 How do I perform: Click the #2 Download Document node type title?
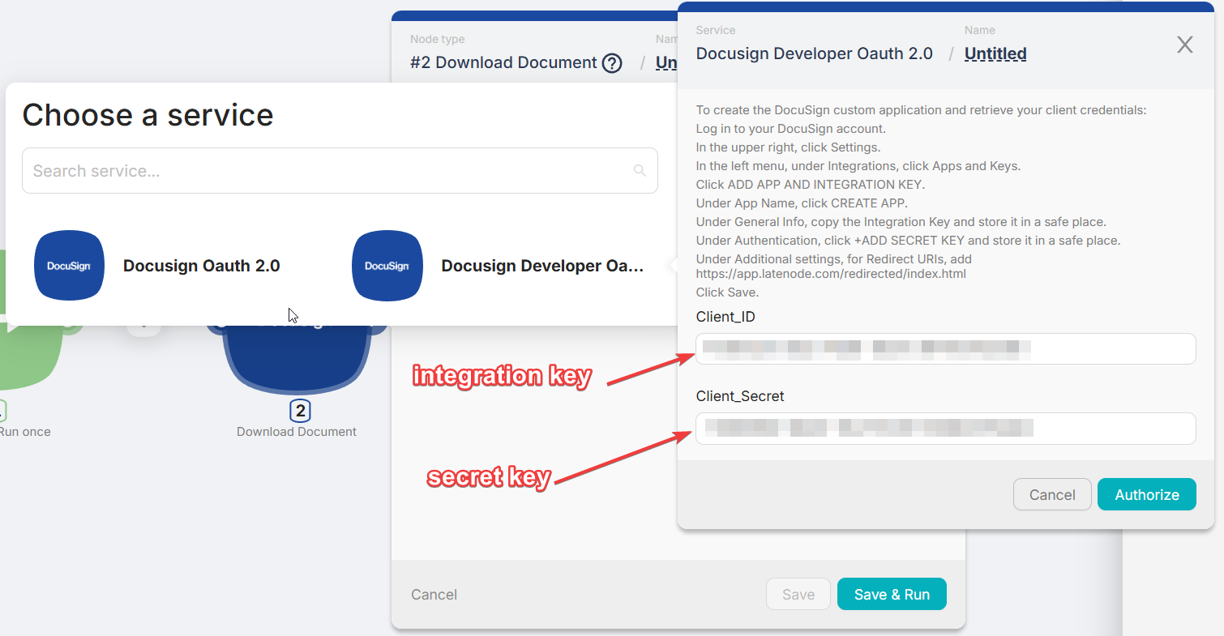(503, 62)
